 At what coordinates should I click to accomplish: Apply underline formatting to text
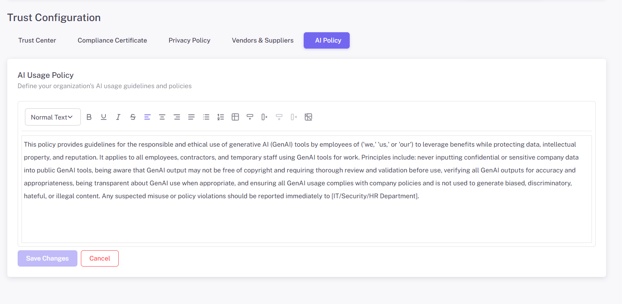click(x=104, y=117)
